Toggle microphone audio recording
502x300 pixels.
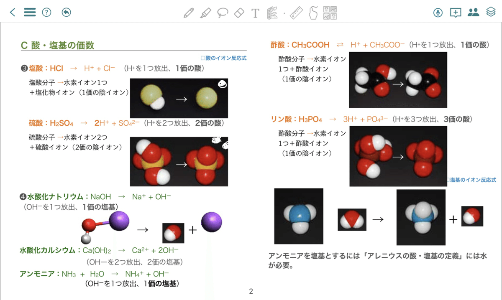[x=438, y=13]
